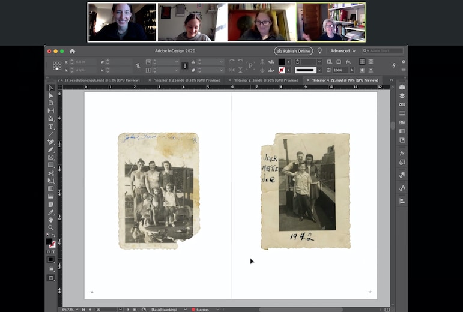Select the Page tool
Viewport: 463px width, 312px height.
50,103
